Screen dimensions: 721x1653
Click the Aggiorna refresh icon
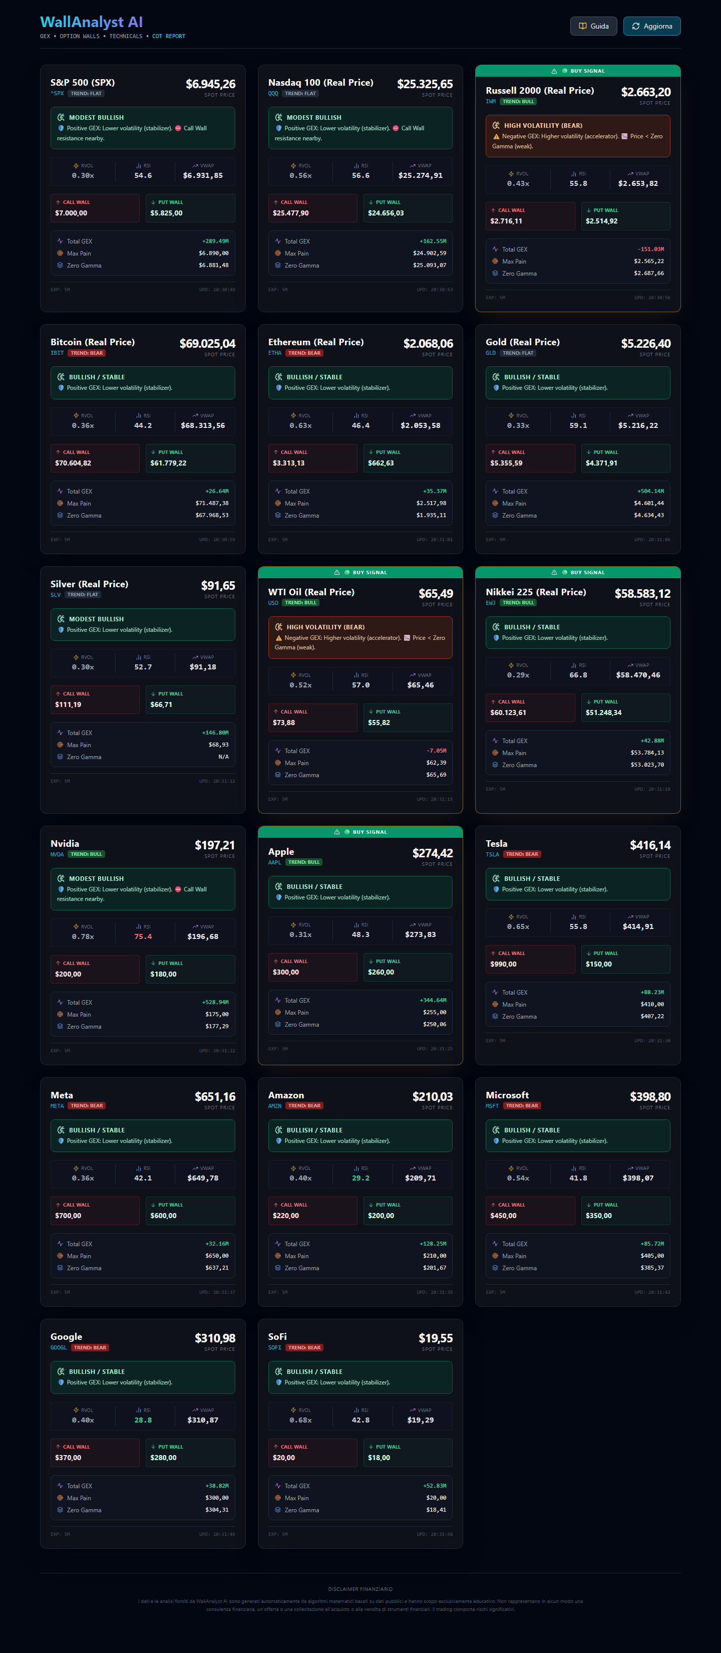tap(636, 27)
